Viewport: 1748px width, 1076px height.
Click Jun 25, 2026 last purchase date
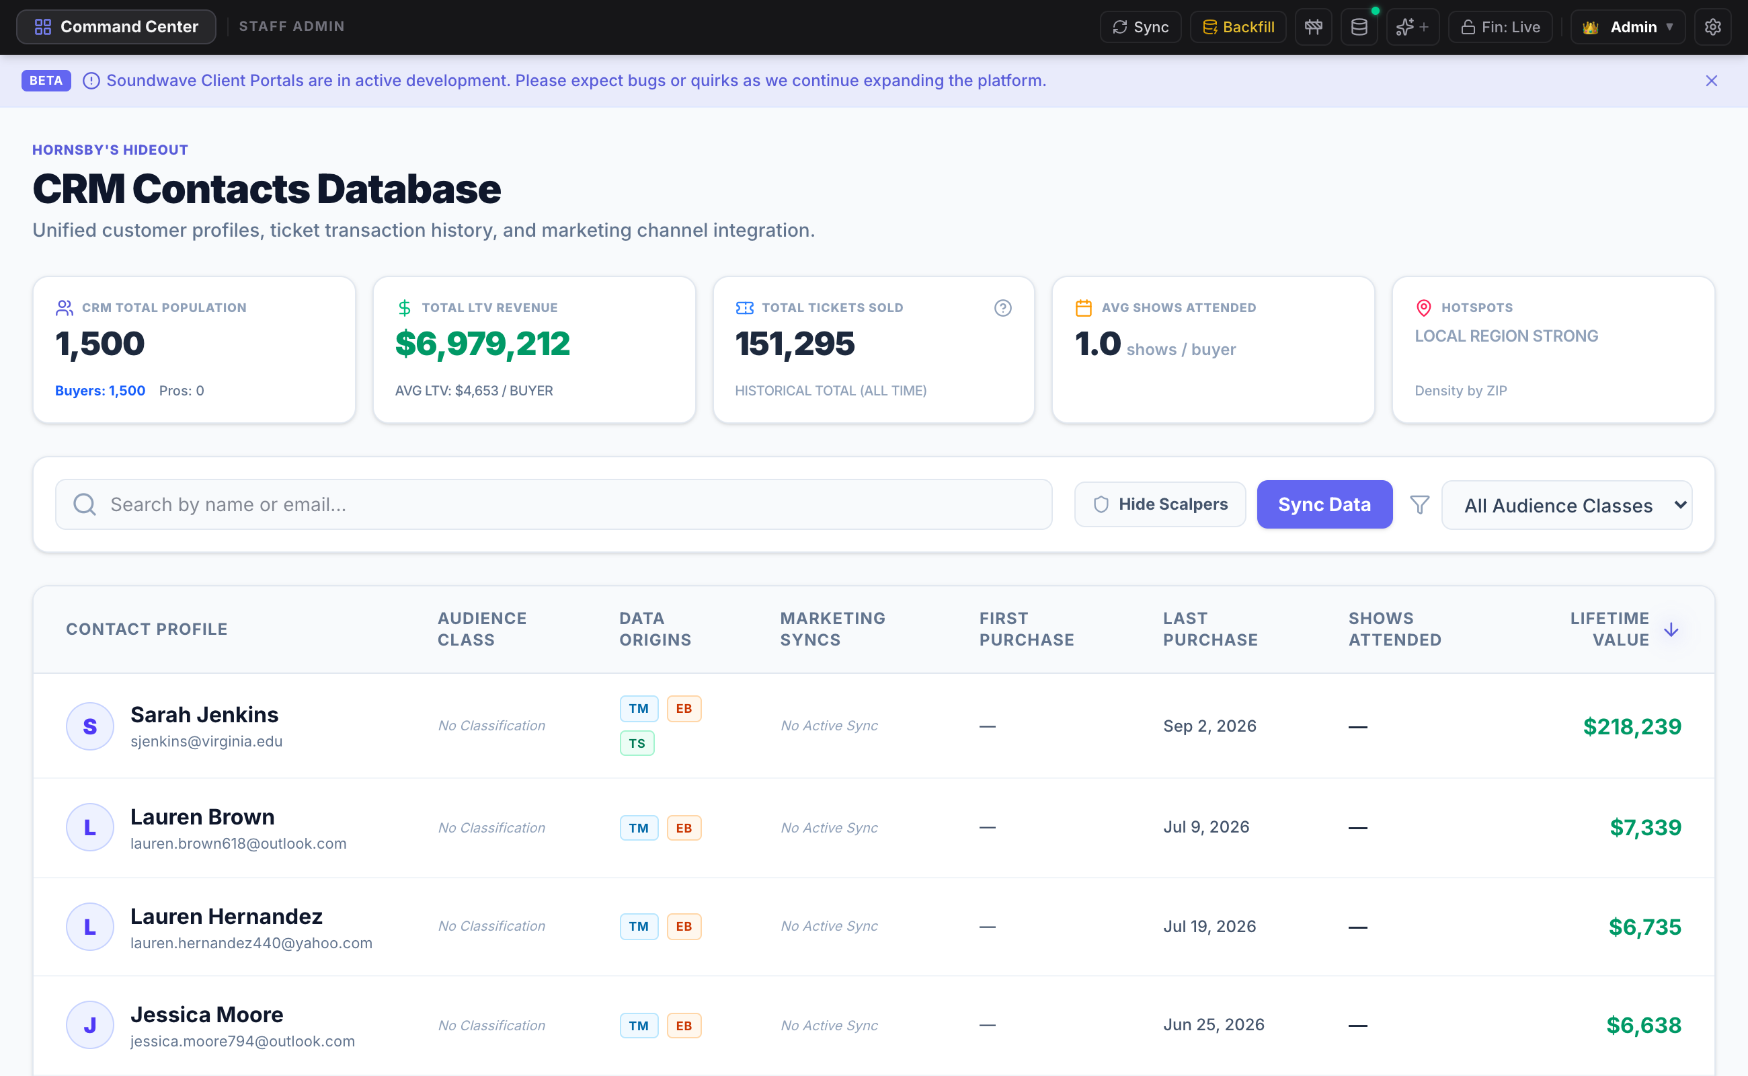(1214, 1025)
